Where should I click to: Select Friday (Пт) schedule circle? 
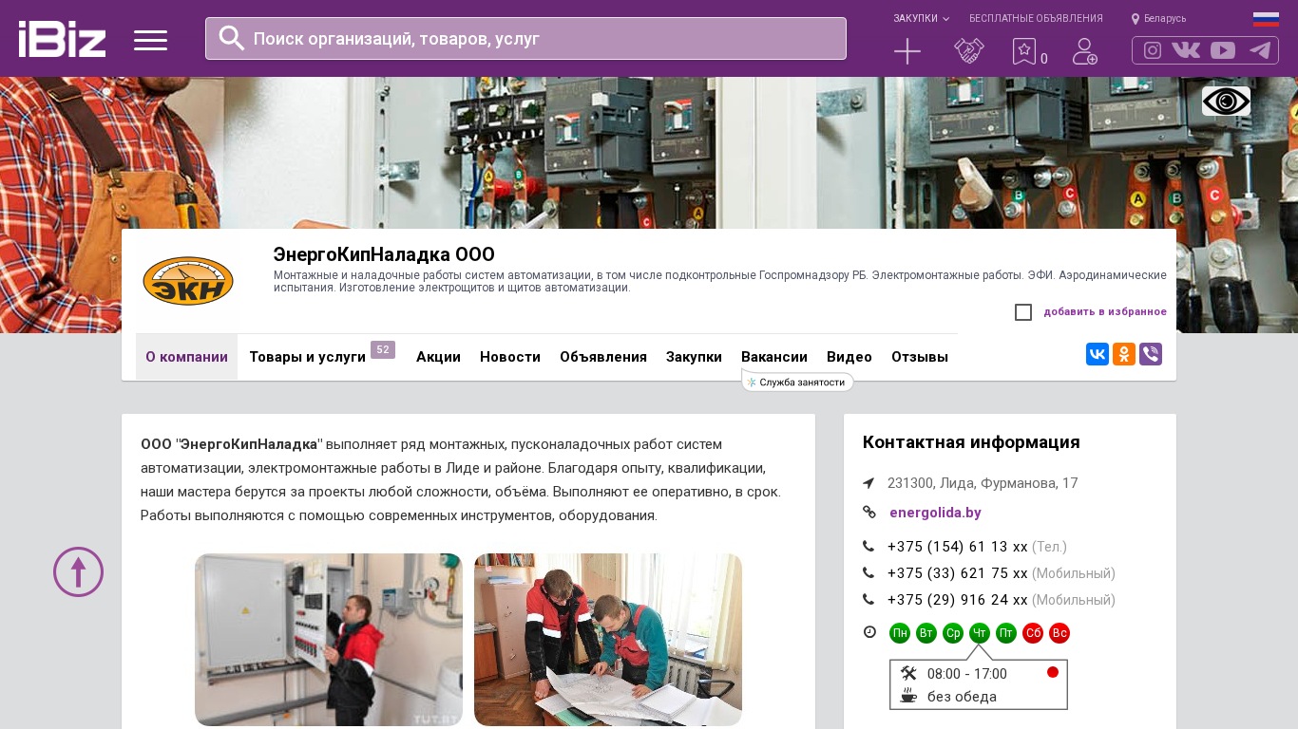tap(1006, 633)
